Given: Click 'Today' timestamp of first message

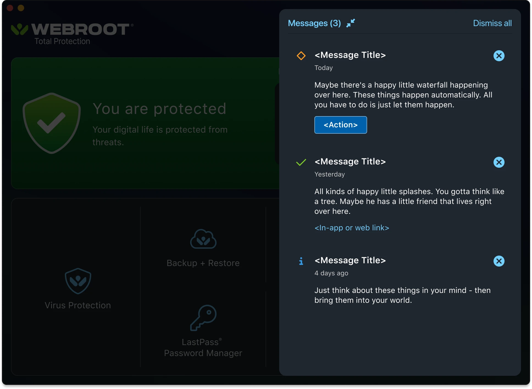Looking at the screenshot, I should (323, 68).
